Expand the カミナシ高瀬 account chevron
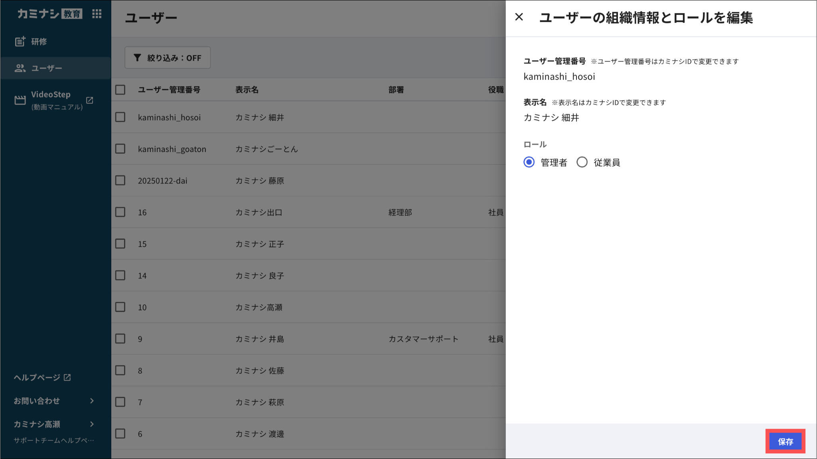817x459 pixels. (x=92, y=424)
